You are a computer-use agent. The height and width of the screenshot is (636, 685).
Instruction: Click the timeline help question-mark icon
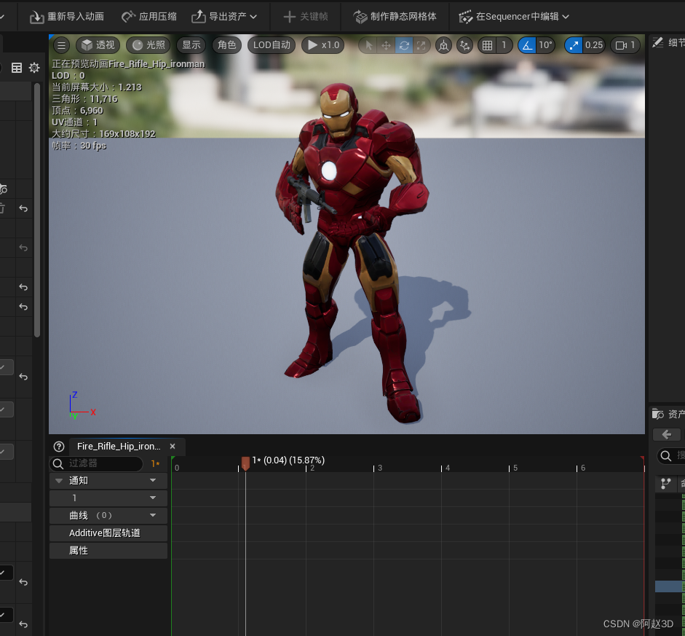click(x=59, y=447)
